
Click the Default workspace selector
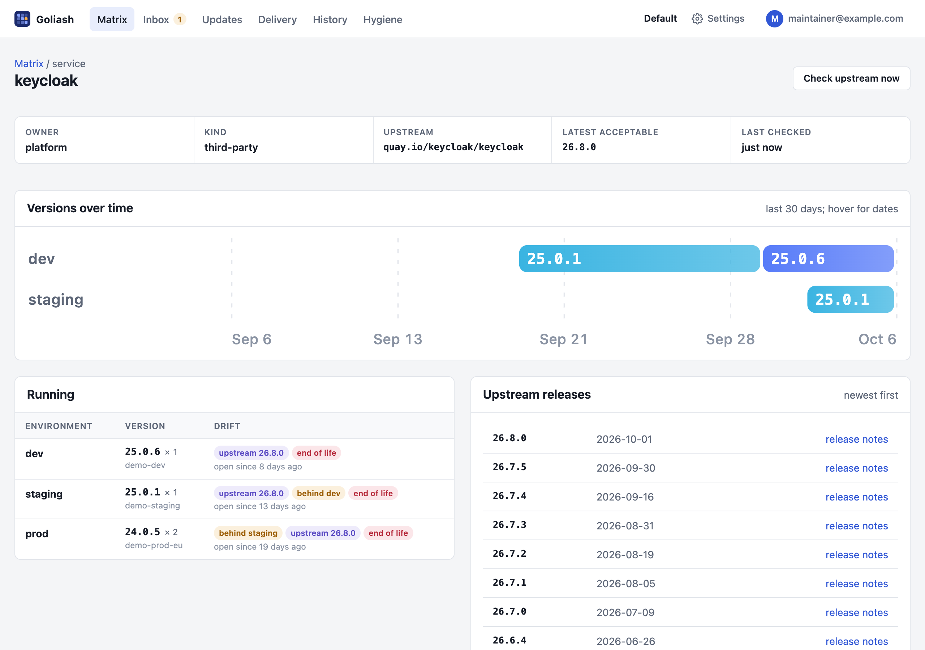click(660, 18)
